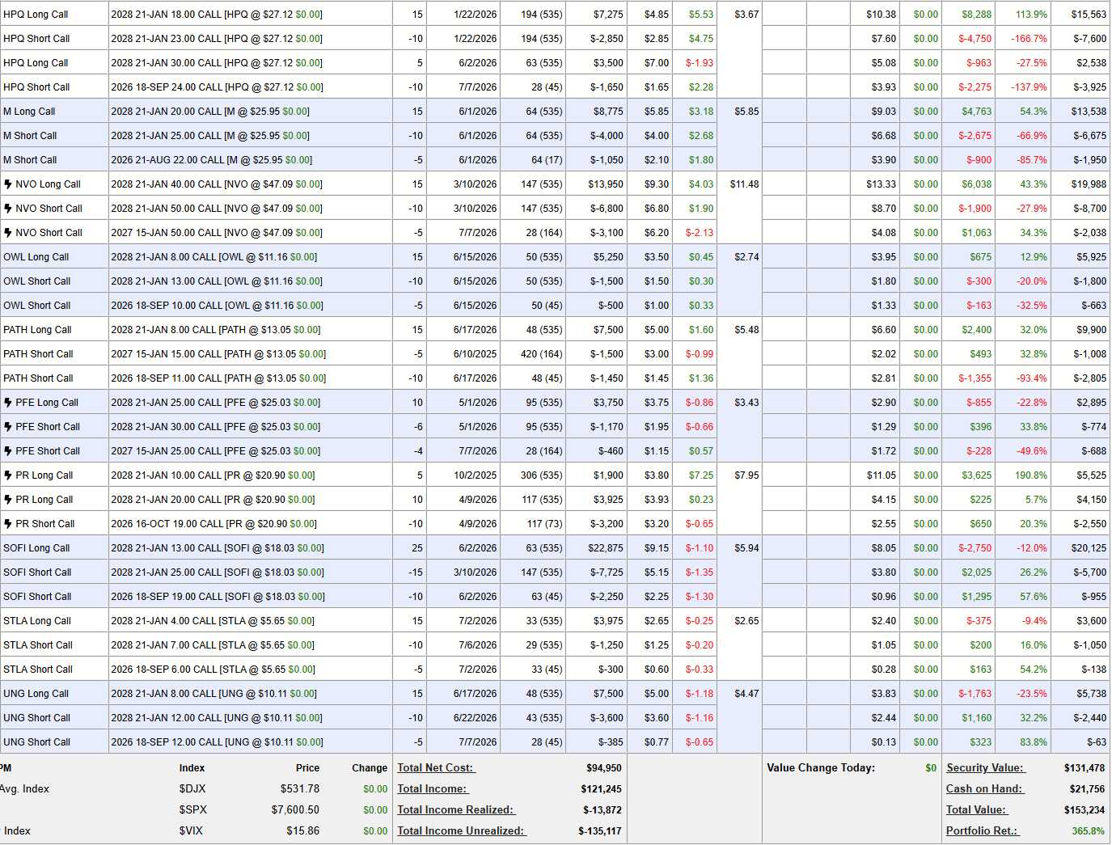Click the $11.48 value in the NVO group
Screen dimensions: 1112x845
coord(744,184)
